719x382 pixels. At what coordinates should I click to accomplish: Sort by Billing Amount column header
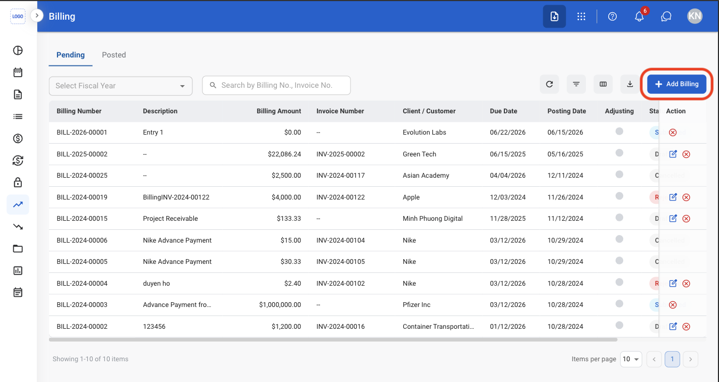coord(279,111)
